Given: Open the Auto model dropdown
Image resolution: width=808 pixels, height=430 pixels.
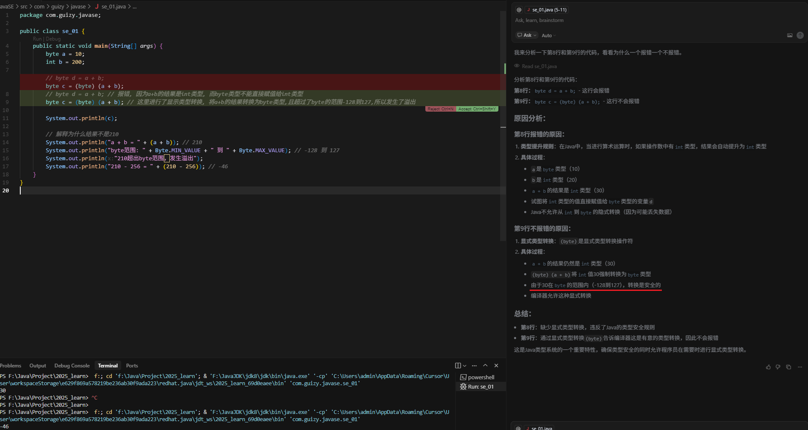Looking at the screenshot, I should click(548, 36).
